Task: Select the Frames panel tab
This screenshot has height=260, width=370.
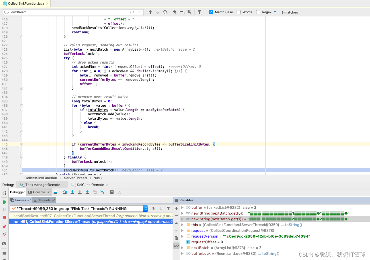Action: coord(20,200)
